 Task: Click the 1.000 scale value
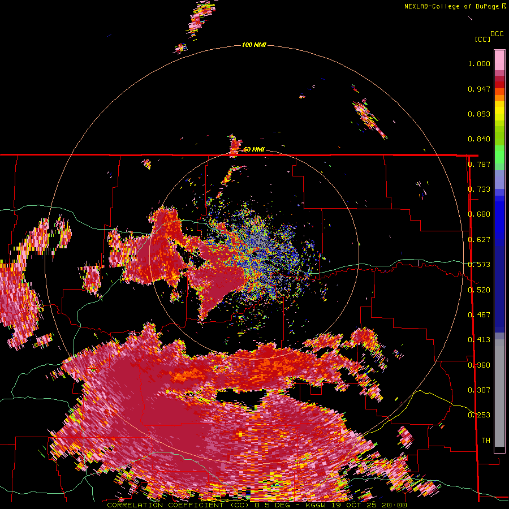pos(479,63)
